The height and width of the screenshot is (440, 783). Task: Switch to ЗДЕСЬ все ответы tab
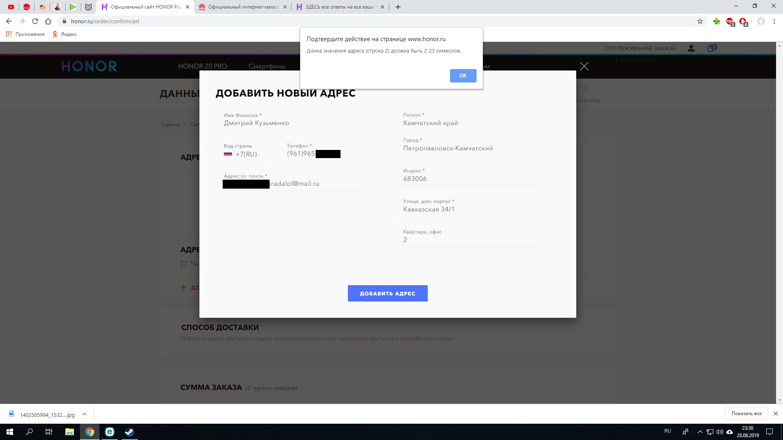[340, 7]
